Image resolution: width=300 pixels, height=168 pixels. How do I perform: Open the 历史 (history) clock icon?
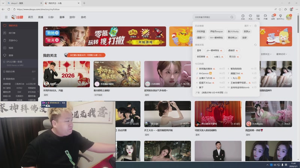point(243,17)
